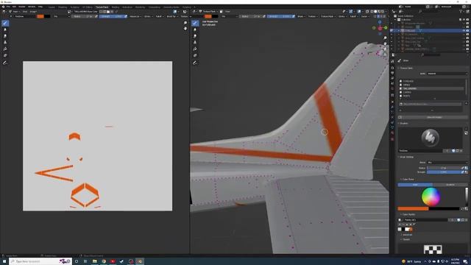This screenshot has width=471, height=265.
Task: Select the Soften tool in 3D viewport toolbar
Action: click(x=195, y=29)
